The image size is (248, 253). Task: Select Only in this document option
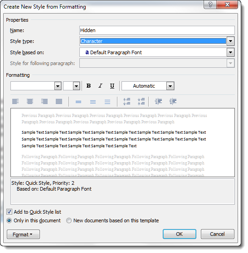[x=9, y=220]
